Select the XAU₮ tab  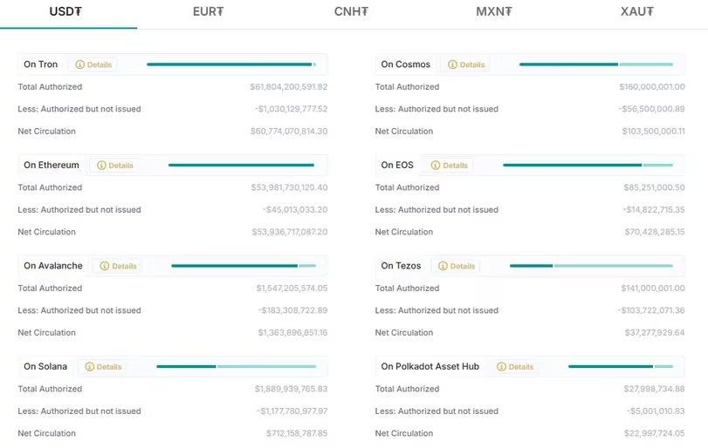[x=636, y=12]
